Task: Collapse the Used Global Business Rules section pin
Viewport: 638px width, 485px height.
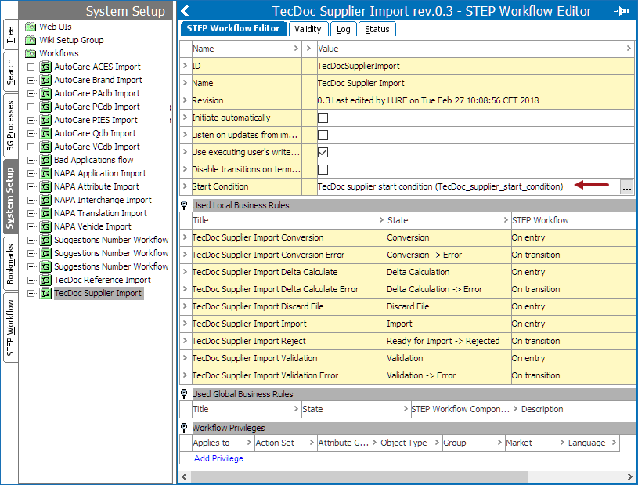Action: click(184, 394)
